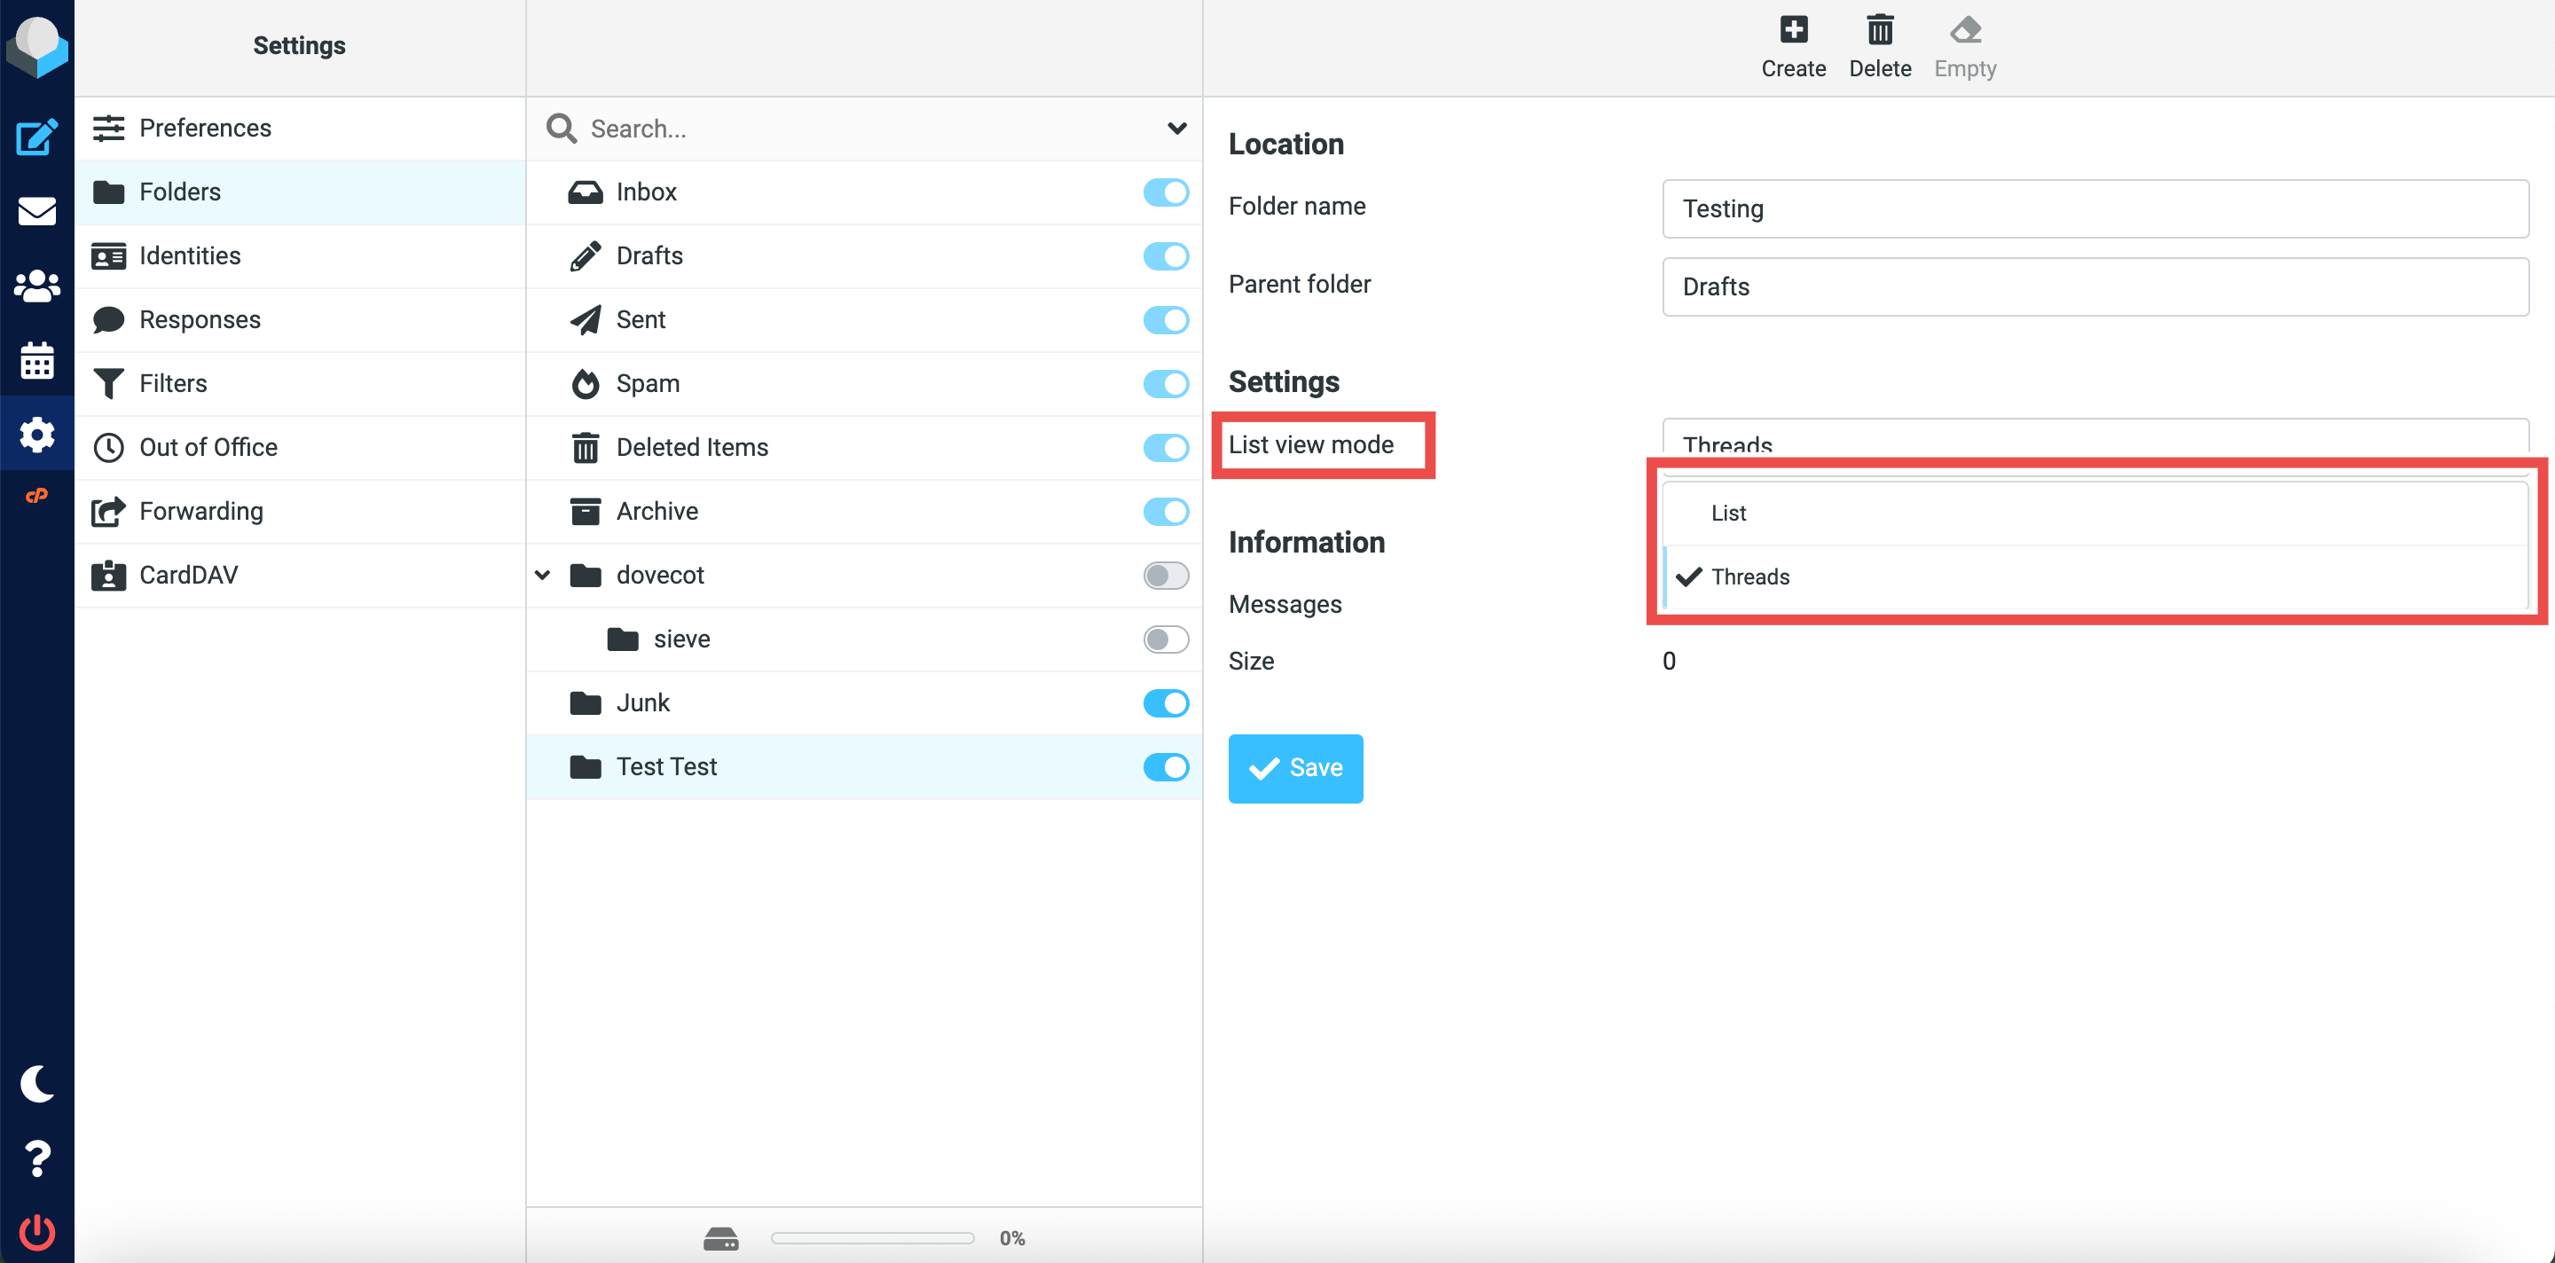Click the Save button

pyautogui.click(x=1294, y=767)
